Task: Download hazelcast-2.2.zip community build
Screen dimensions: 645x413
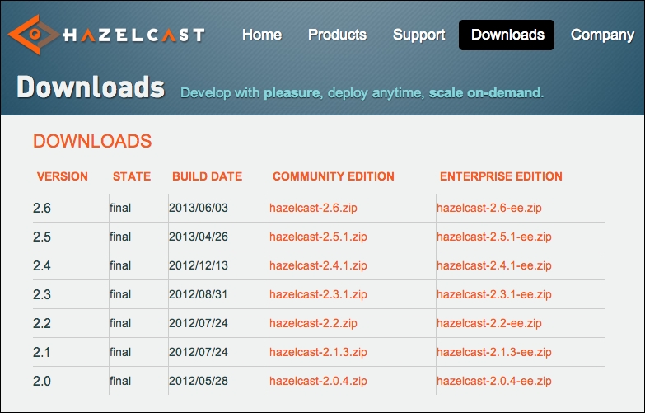Action: [313, 323]
